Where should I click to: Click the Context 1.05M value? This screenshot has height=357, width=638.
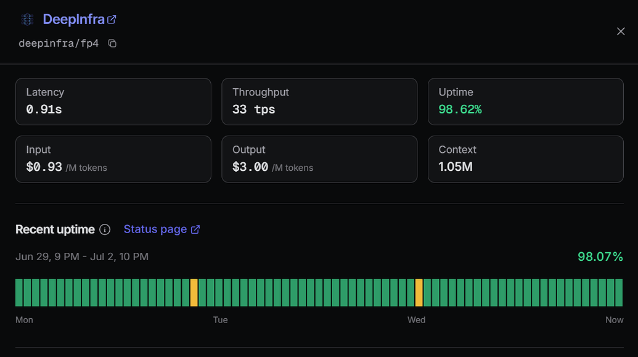(x=456, y=167)
